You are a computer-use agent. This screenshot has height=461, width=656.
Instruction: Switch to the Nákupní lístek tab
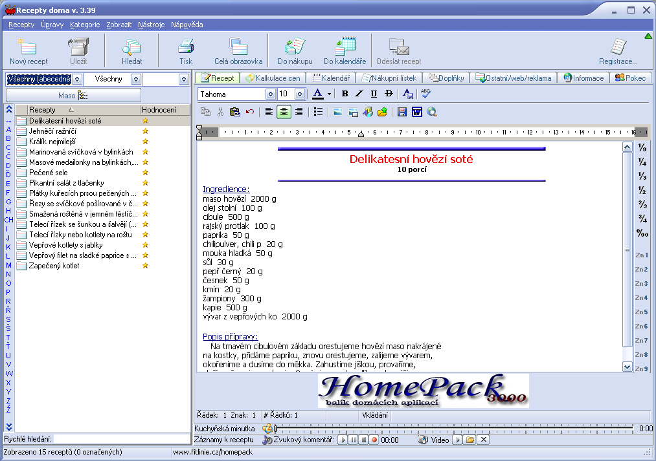(389, 78)
